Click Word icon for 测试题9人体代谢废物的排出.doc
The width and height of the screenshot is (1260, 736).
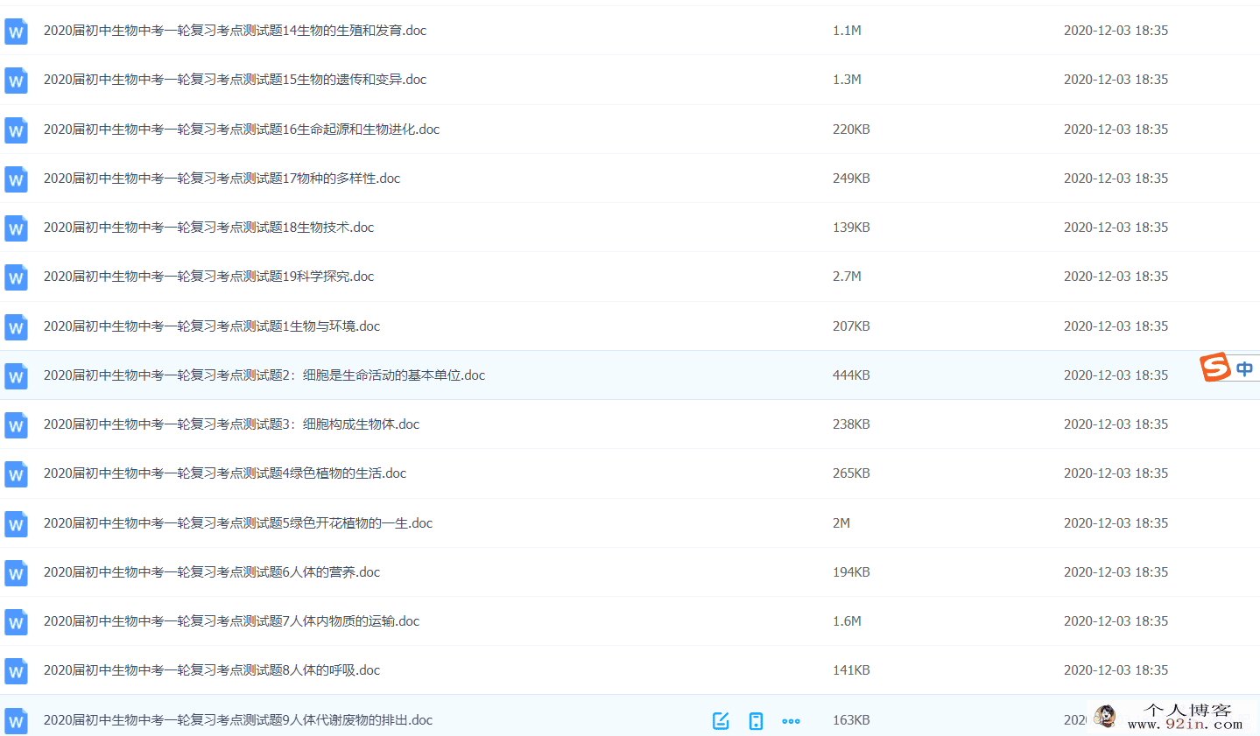(x=16, y=721)
